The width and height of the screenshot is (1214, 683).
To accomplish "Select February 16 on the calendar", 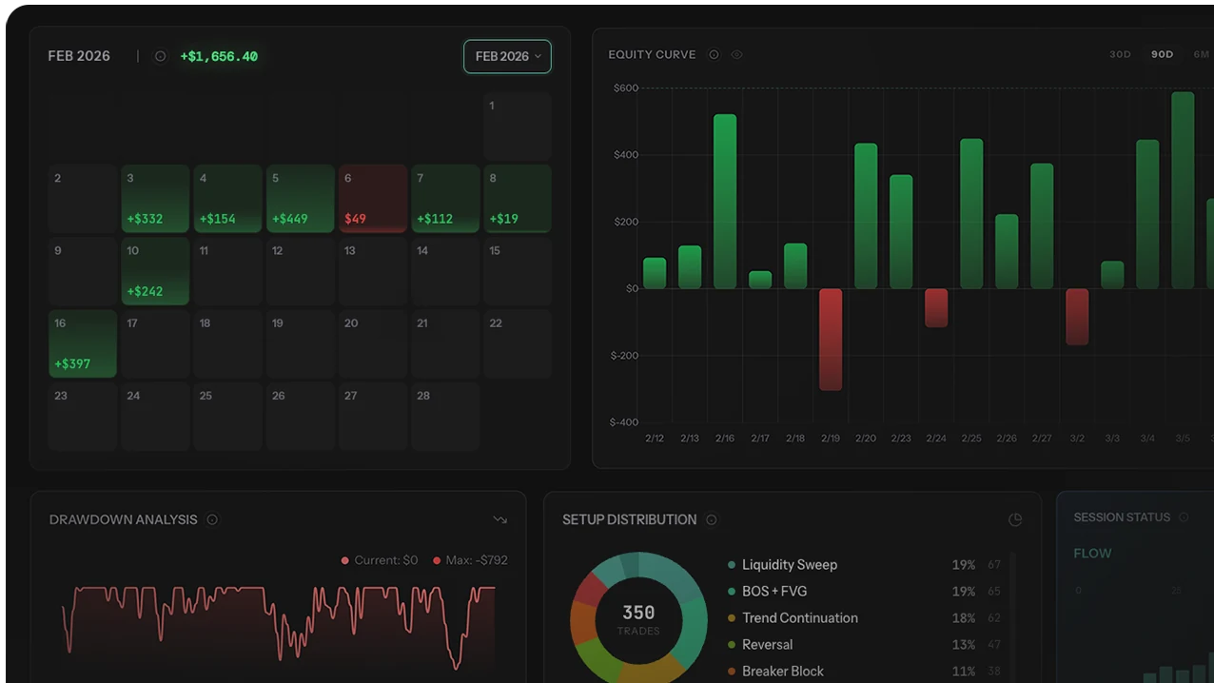I will 82,344.
